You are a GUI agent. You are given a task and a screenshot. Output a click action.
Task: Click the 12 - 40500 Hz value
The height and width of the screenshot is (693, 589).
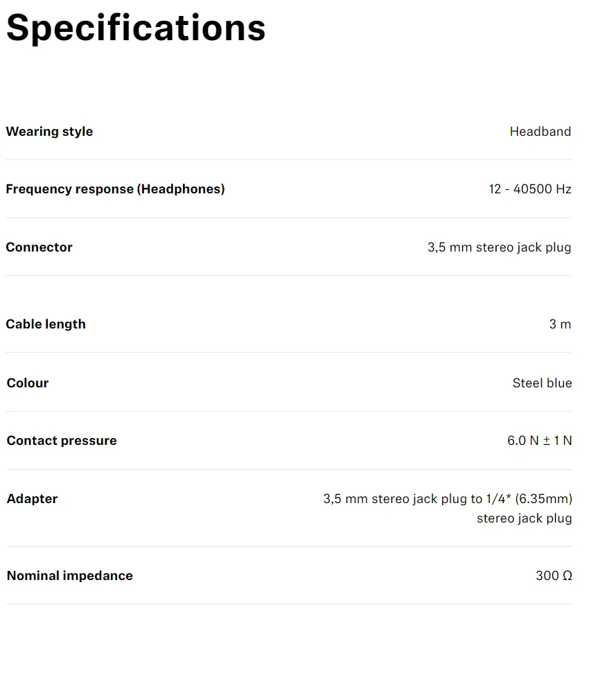(x=530, y=189)
